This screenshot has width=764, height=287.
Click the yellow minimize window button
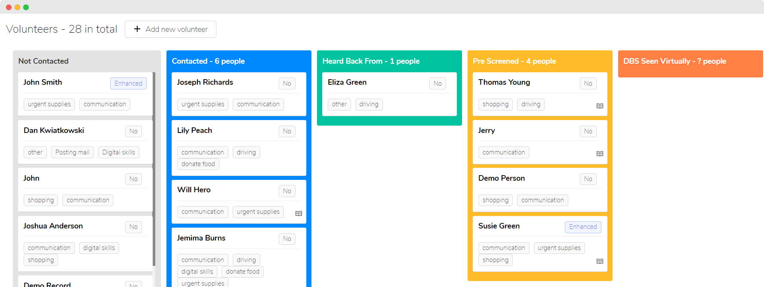point(17,7)
